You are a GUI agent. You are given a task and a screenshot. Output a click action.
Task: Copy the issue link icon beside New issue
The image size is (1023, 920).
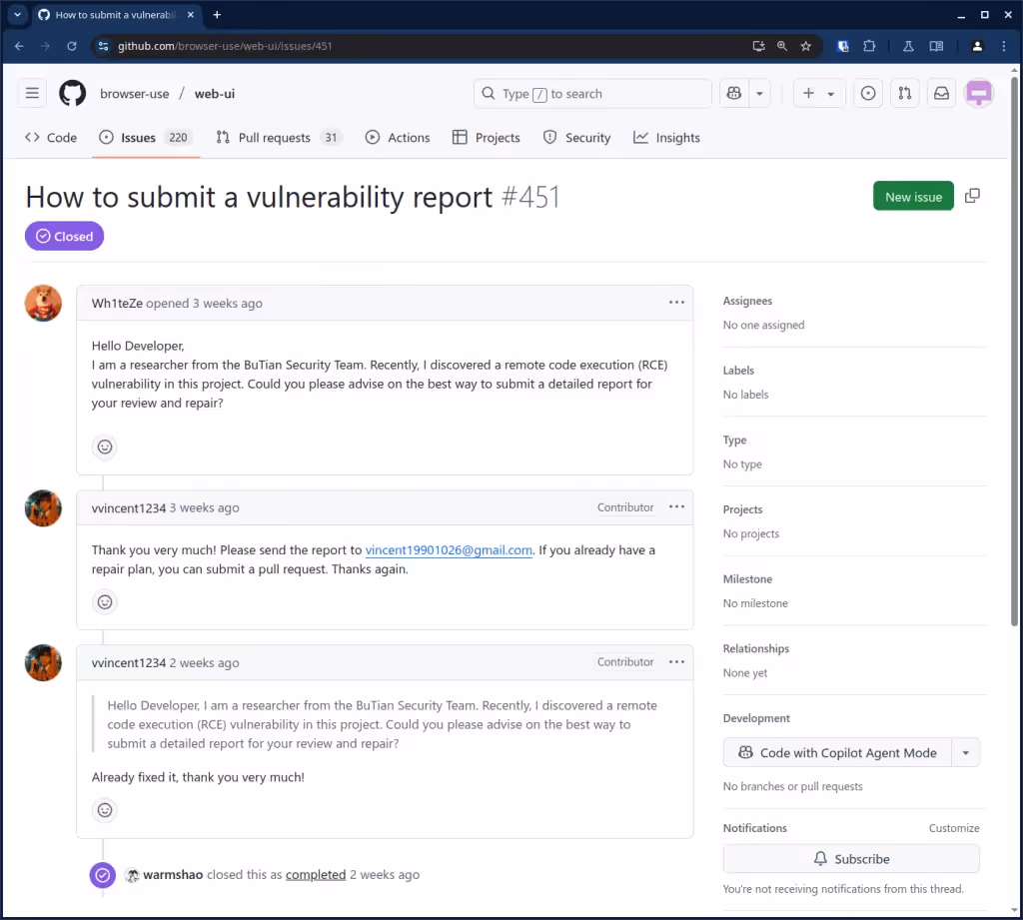972,196
